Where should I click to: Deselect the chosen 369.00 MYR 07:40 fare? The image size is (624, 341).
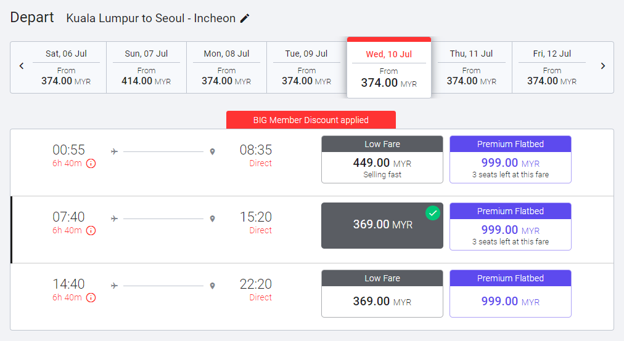(x=382, y=225)
